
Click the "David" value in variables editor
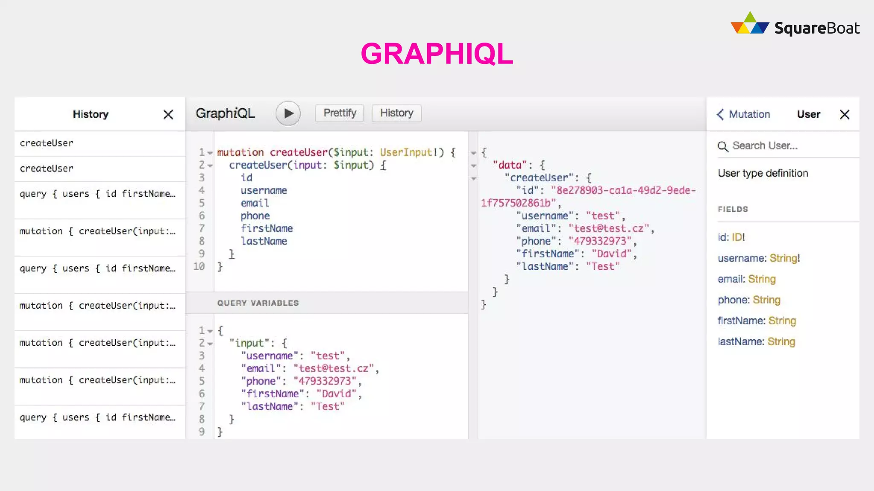(337, 394)
